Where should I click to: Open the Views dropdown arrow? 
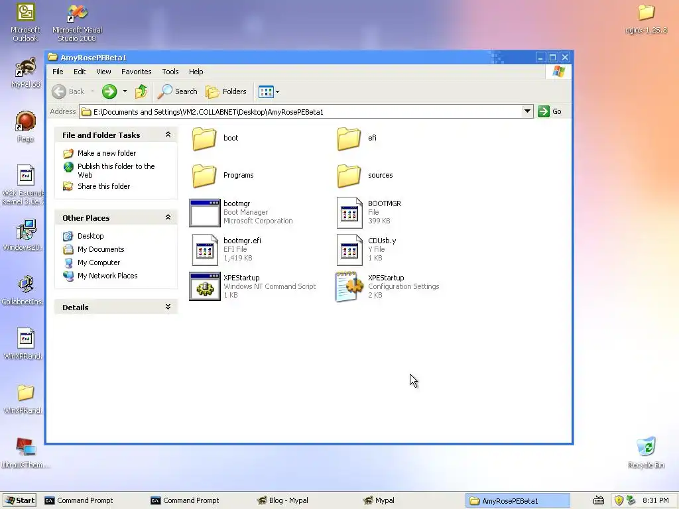pyautogui.click(x=278, y=91)
